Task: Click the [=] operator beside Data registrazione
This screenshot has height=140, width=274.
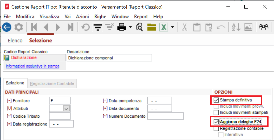Action: [x=9, y=124]
